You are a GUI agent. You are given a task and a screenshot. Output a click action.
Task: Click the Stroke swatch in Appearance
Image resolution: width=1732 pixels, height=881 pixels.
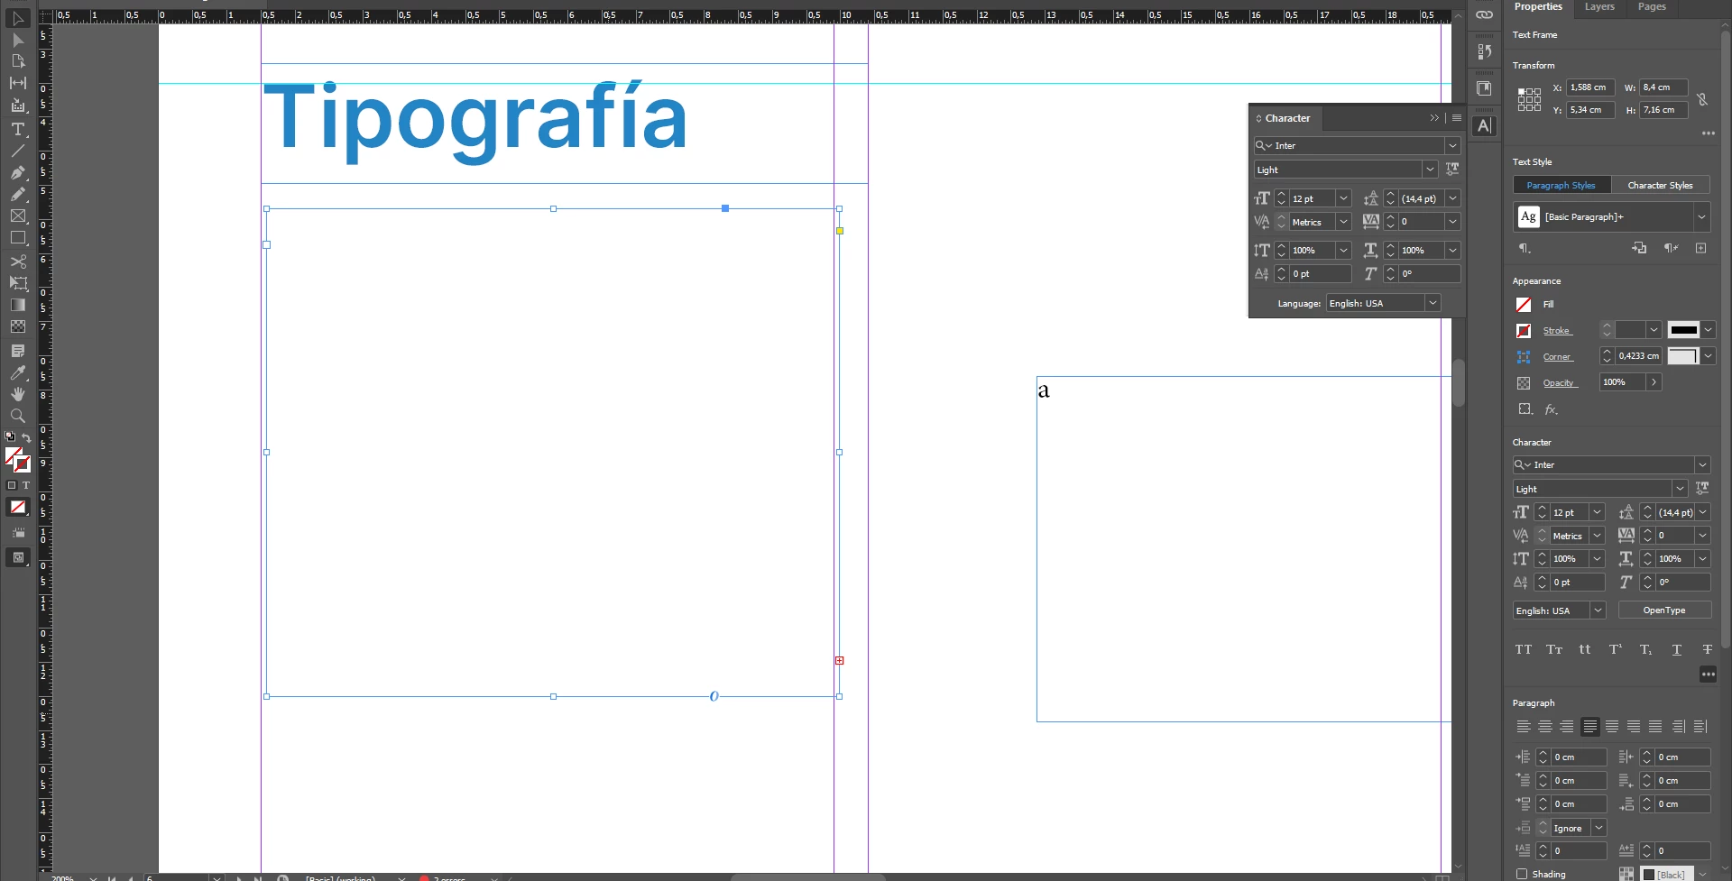[x=1524, y=331]
